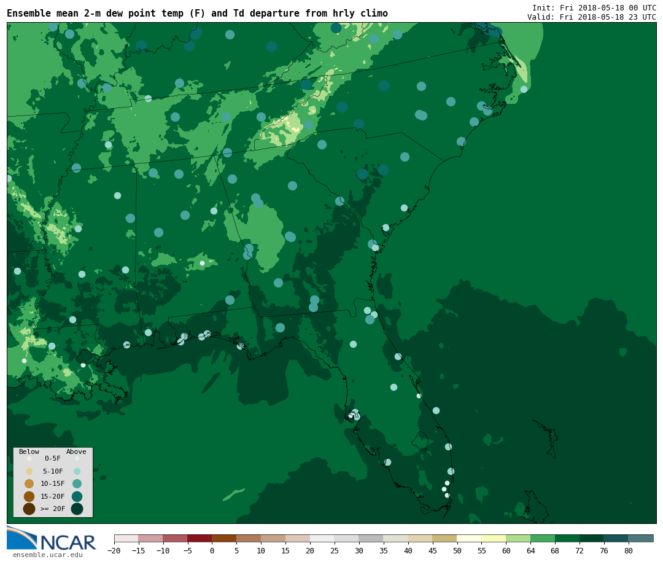Image resolution: width=663 pixels, height=562 pixels.
Task: Pick the colorbar swatch between -15 and -10
Action: coord(151,538)
